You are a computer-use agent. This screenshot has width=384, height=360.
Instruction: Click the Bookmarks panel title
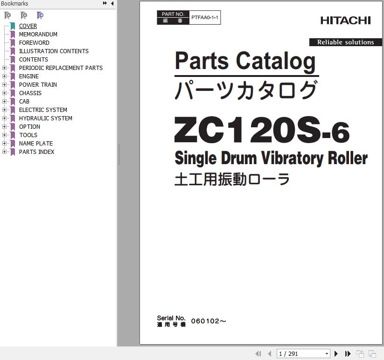(x=14, y=3)
